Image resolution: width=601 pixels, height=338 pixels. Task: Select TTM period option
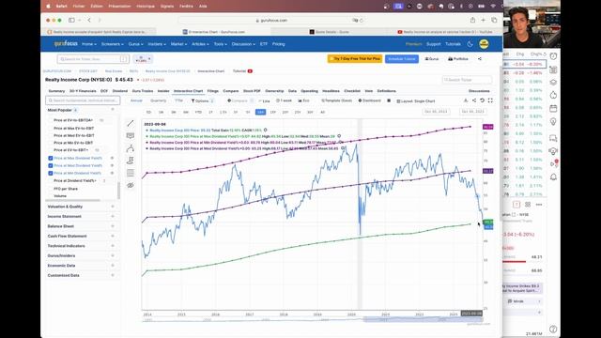click(179, 100)
